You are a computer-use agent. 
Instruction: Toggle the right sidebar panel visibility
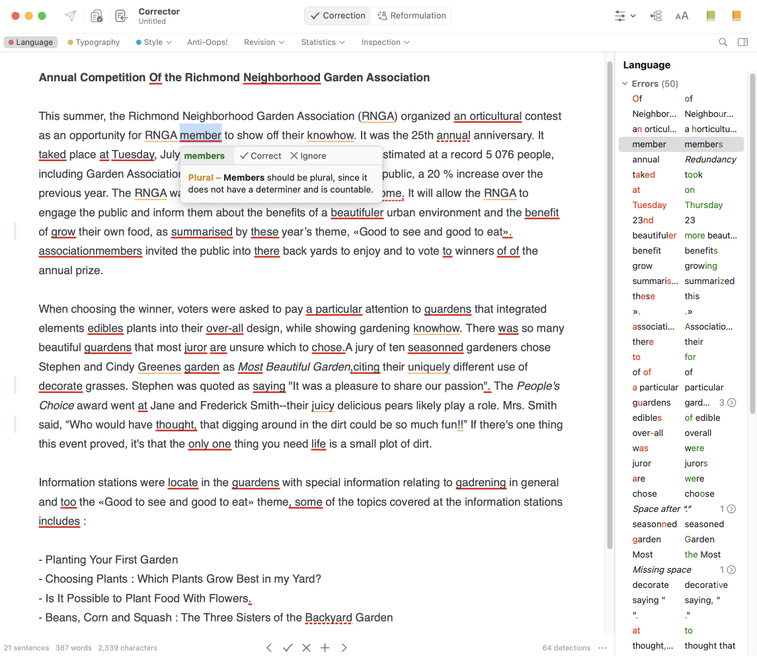742,42
